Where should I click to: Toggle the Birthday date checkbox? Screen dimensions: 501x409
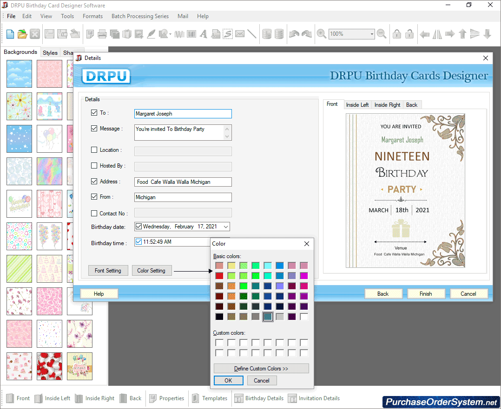coord(138,227)
